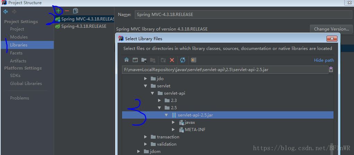Screen dimensions: 354x155
Task: Click the servlet-api-2.5.jar archive icon
Action: 174,115
